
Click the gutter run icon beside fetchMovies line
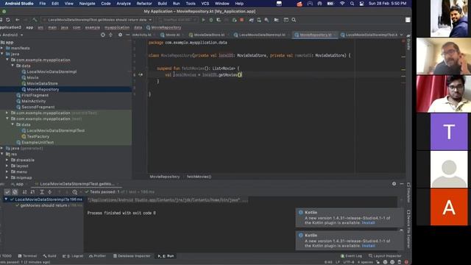coord(141,74)
